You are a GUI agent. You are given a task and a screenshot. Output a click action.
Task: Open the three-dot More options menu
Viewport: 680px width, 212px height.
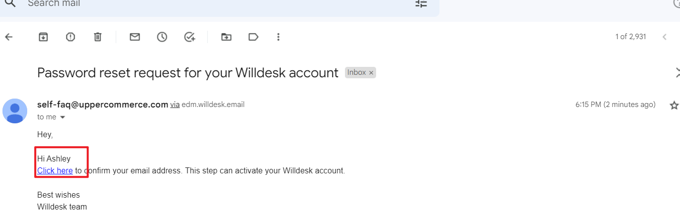pos(279,37)
